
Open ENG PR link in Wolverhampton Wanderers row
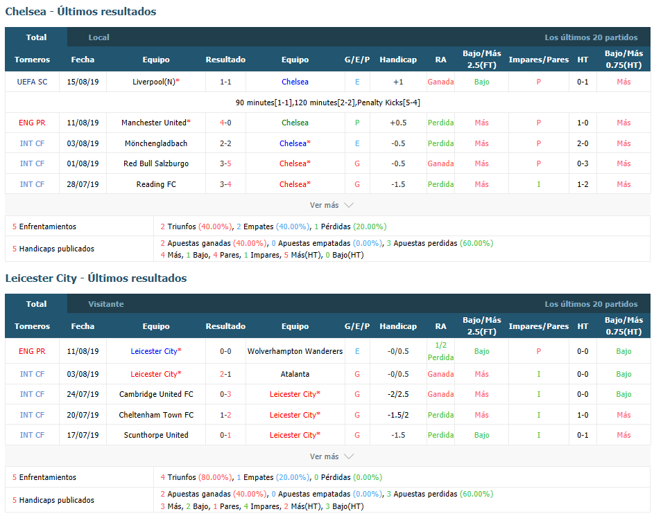(x=32, y=351)
